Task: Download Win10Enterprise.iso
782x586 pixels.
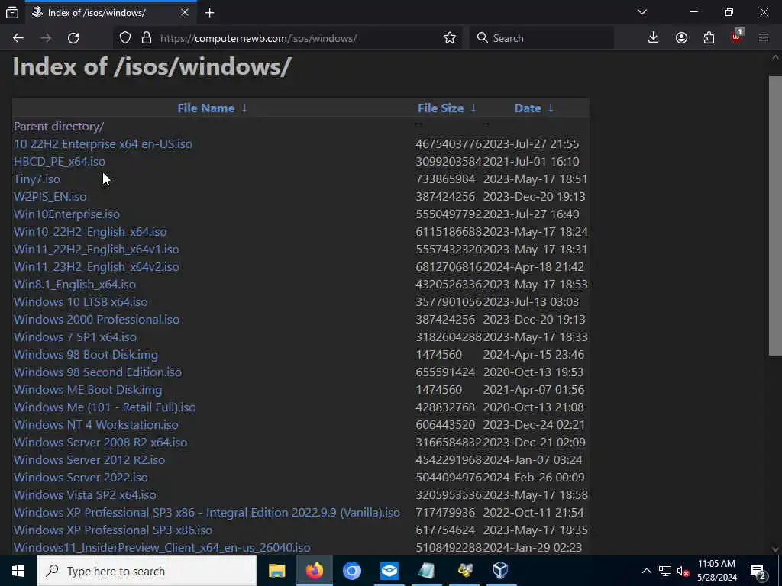Action: click(67, 214)
